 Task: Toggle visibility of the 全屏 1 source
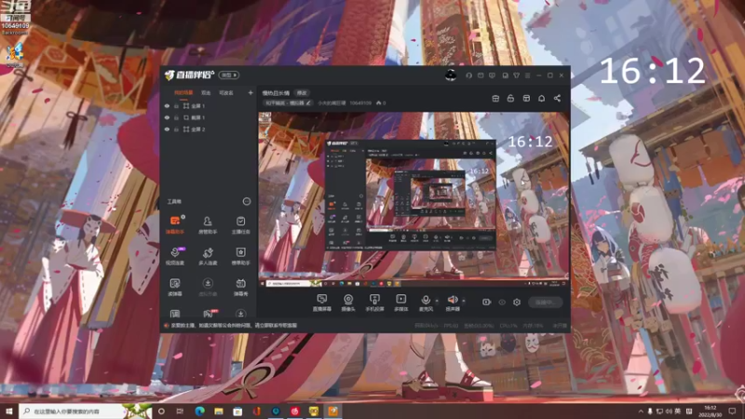167,106
